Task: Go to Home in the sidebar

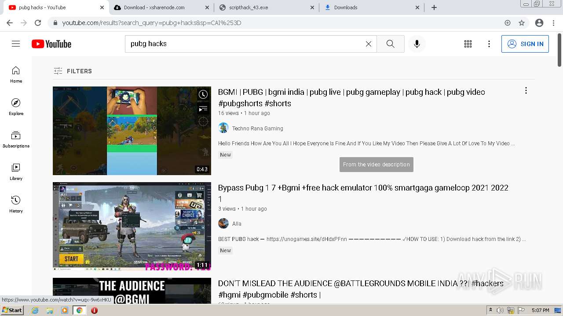Action: pyautogui.click(x=16, y=75)
